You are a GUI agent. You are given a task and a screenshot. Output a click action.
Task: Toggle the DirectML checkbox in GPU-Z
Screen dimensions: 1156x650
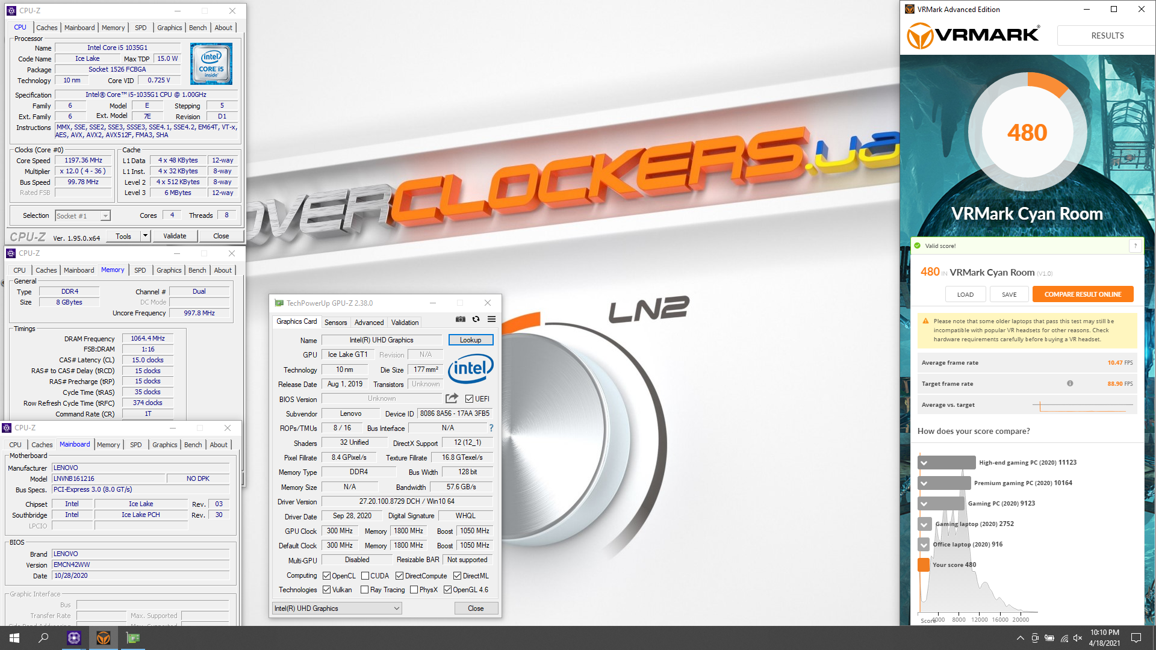(457, 576)
